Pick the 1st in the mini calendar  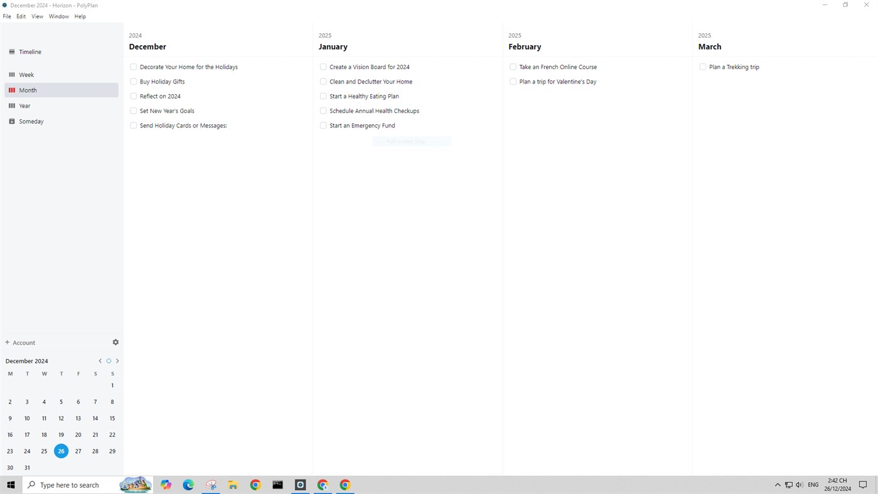(x=112, y=385)
